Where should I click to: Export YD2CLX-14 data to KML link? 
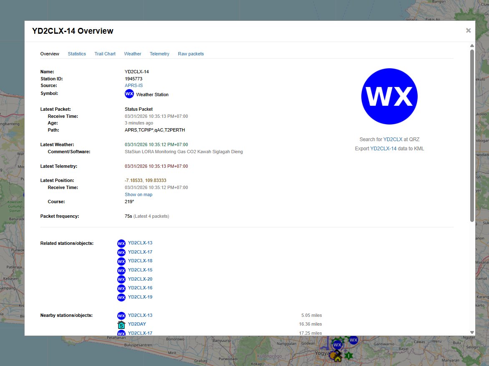383,149
